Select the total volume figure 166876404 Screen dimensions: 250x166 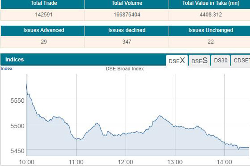tap(127, 15)
